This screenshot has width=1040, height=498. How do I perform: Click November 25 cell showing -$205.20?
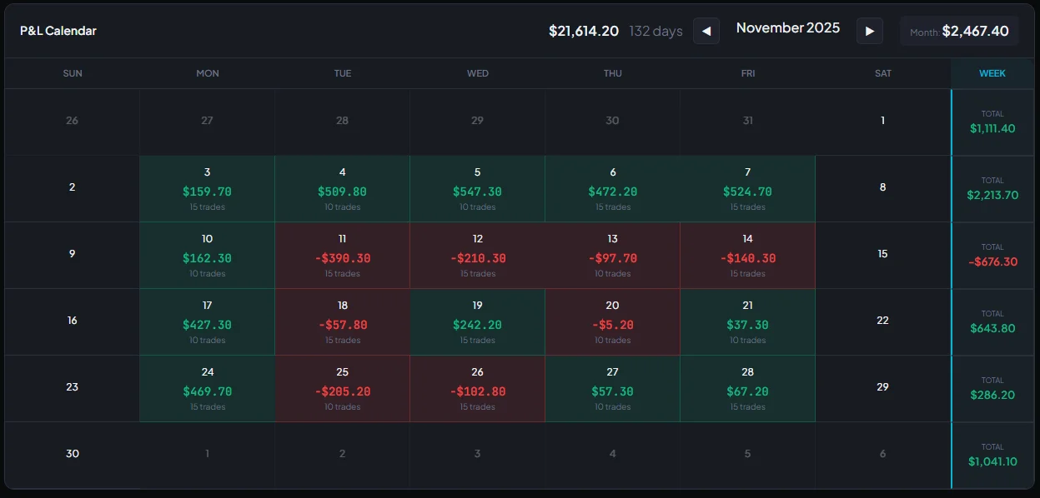click(342, 389)
